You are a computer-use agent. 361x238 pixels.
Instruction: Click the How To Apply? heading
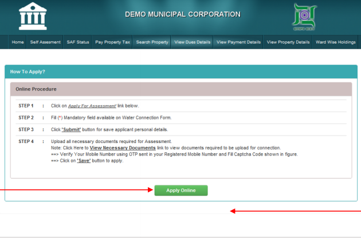28,72
